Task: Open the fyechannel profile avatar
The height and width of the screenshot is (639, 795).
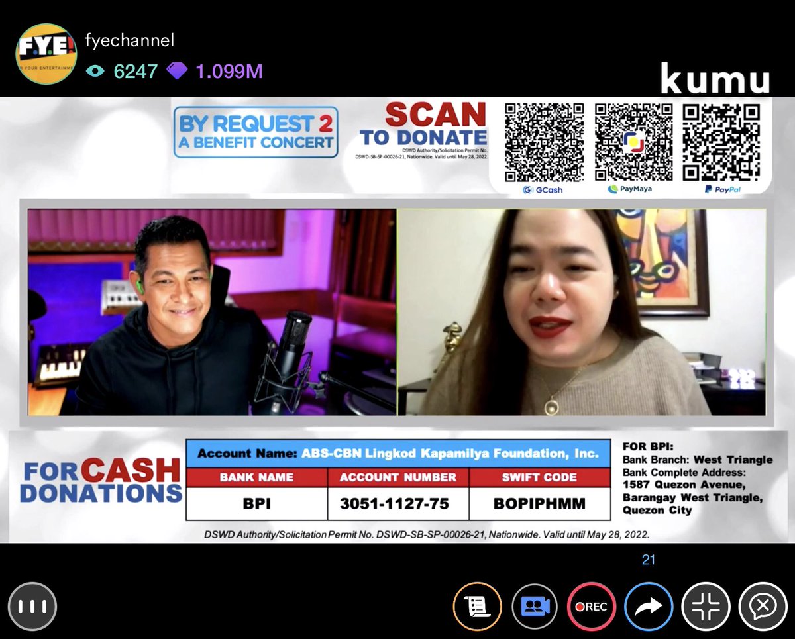Action: point(46,54)
